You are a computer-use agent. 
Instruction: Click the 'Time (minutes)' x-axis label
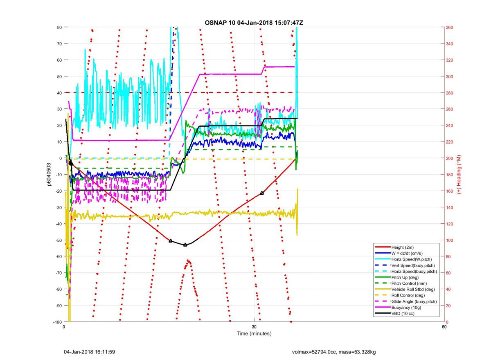point(254,334)
